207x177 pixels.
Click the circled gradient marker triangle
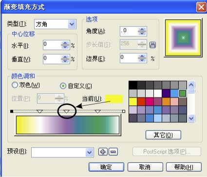pyautogui.click(x=66, y=111)
